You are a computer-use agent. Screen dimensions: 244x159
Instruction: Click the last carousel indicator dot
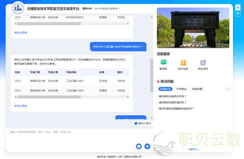(205, 46)
